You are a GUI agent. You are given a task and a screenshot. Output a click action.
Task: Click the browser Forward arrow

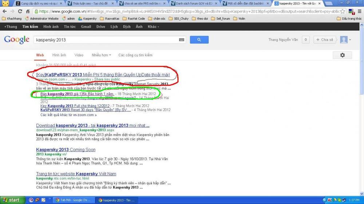tap(12, 11)
